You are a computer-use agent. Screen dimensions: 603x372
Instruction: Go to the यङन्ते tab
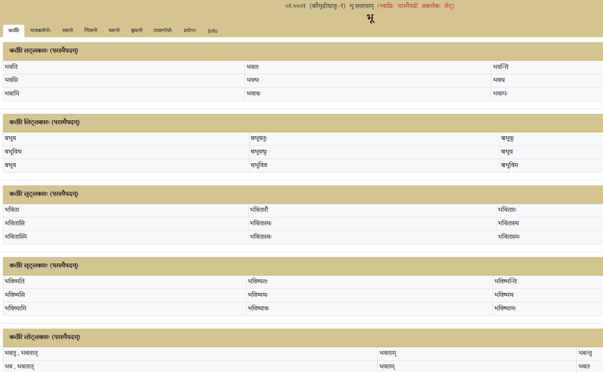click(x=114, y=31)
